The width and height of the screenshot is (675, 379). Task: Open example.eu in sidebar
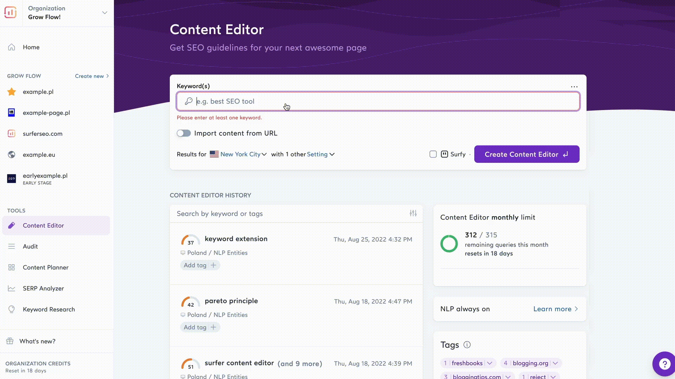[39, 155]
